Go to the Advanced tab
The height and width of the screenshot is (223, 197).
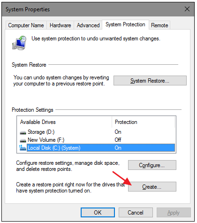[88, 25]
